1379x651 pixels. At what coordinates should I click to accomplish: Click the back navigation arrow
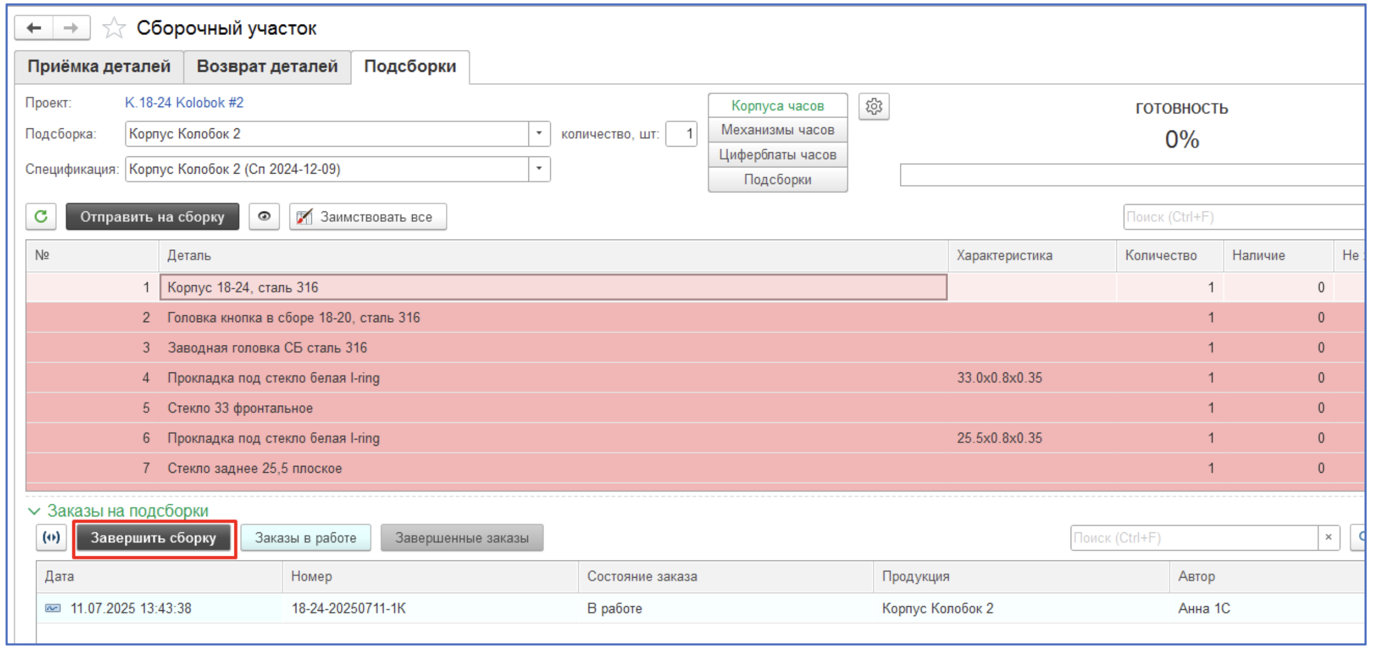tap(34, 28)
